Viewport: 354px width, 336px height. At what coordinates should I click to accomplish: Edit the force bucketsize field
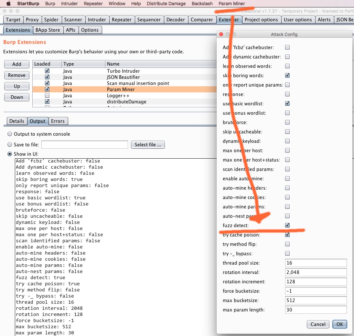pos(316,291)
